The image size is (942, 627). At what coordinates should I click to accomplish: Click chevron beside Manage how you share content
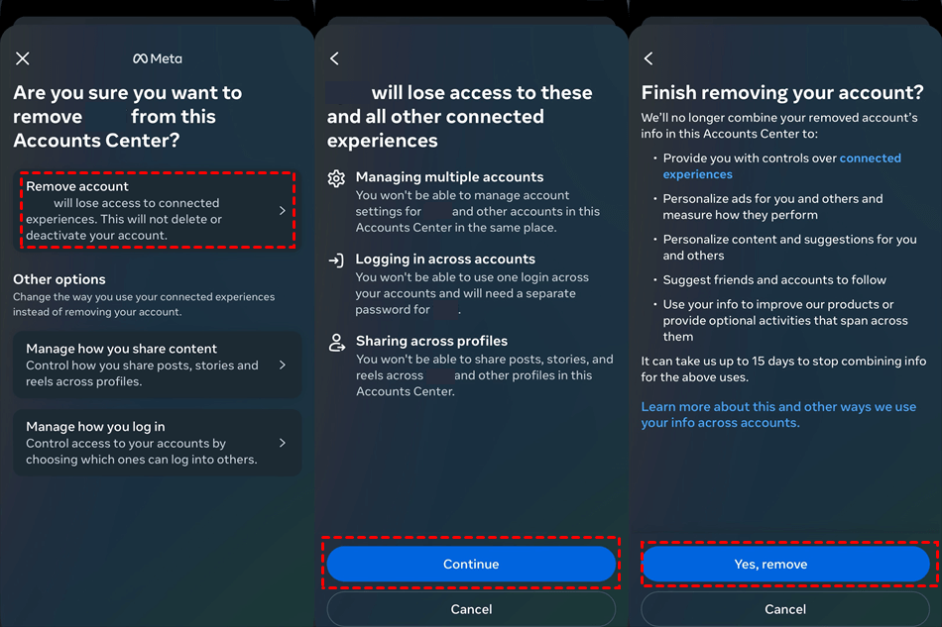pos(283,365)
